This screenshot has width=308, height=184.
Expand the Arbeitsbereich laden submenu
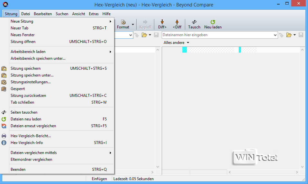(111, 52)
